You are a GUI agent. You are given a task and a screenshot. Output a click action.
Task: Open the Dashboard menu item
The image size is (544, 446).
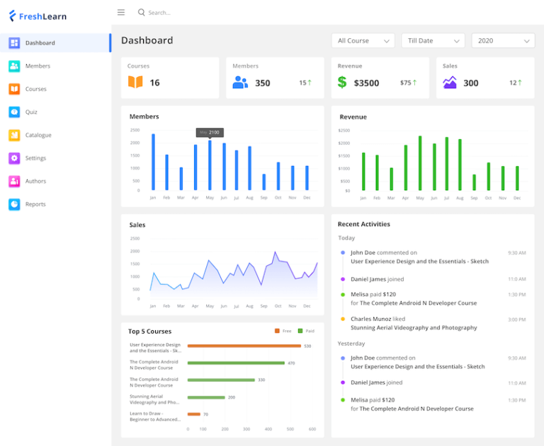click(55, 43)
